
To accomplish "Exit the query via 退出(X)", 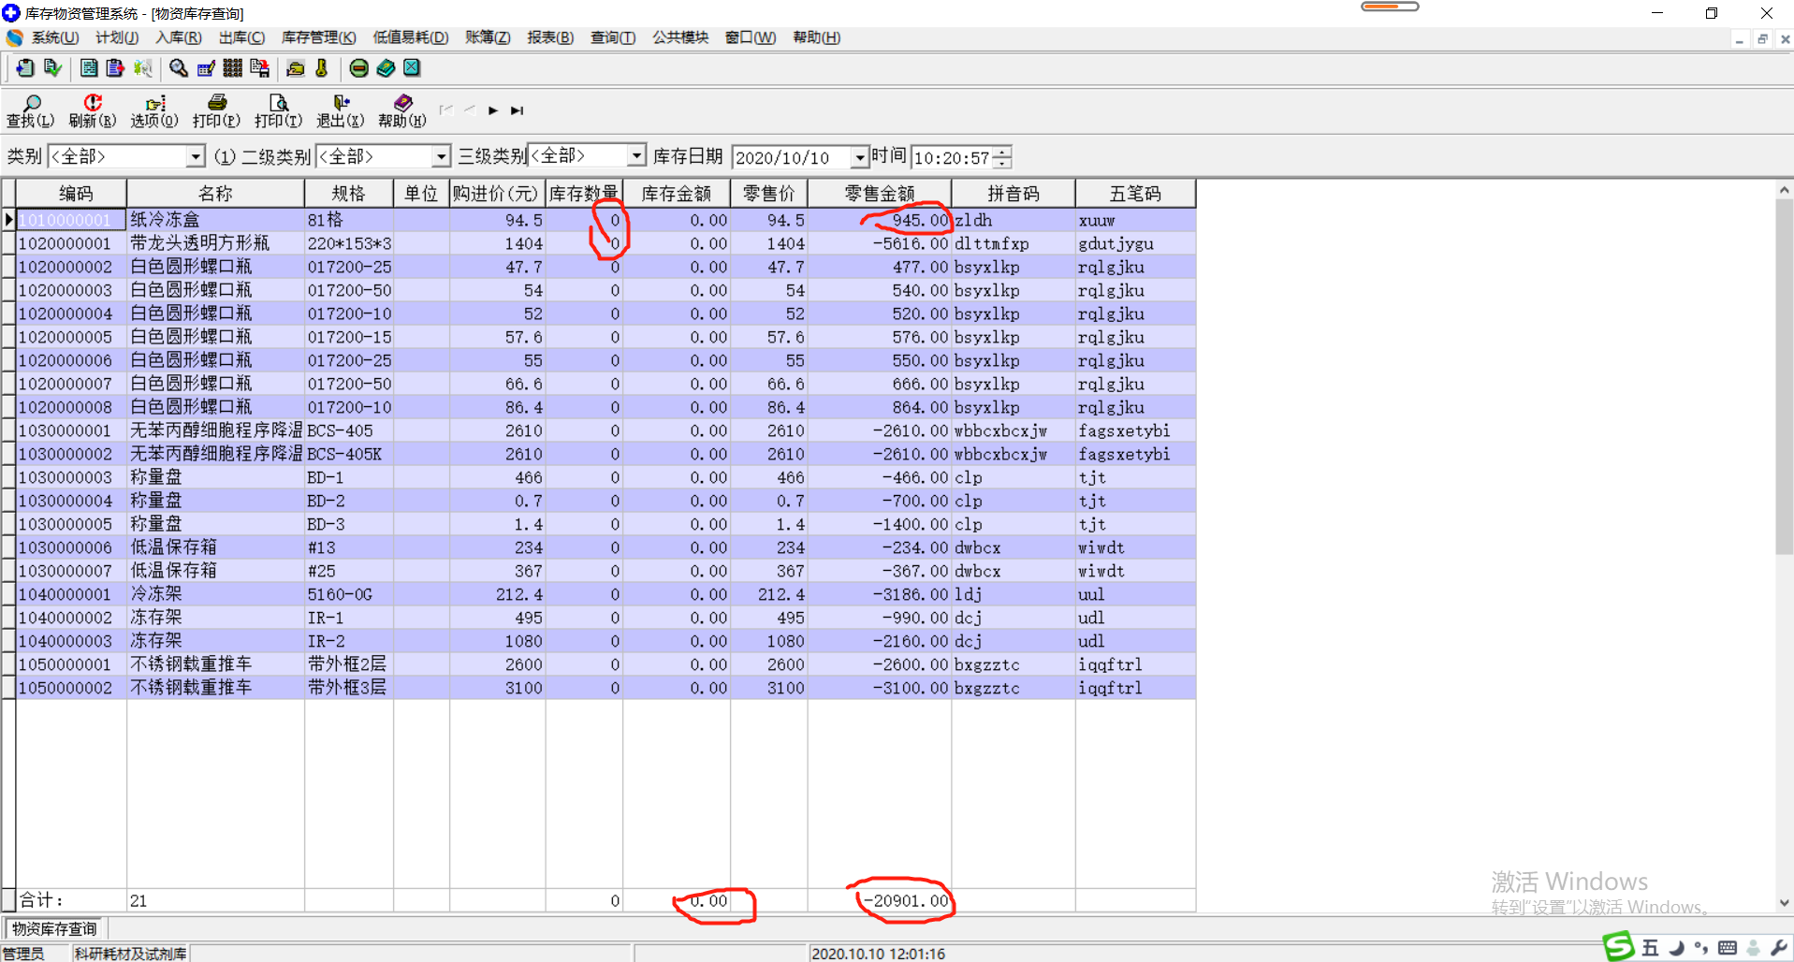I will point(340,110).
